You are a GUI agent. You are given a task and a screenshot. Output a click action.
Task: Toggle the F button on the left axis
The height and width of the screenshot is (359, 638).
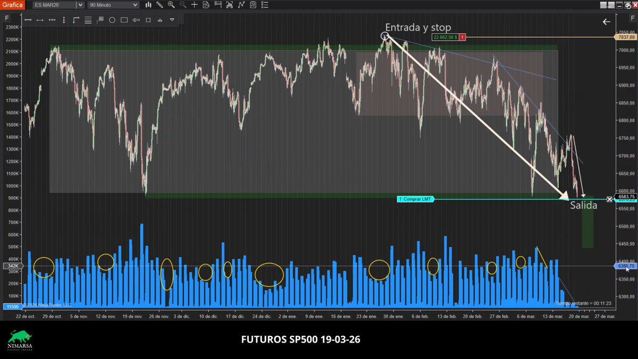(7, 18)
